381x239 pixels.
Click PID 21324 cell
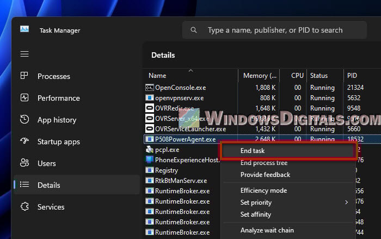click(x=355, y=88)
